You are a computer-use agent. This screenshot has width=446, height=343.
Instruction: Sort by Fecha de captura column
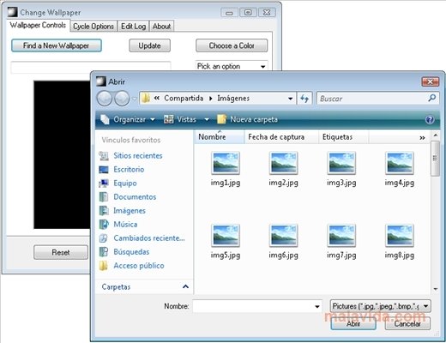(x=281, y=137)
